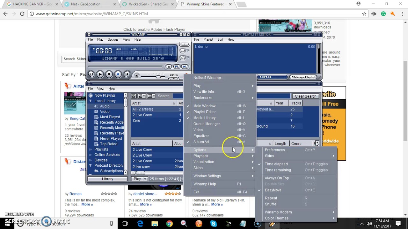Open Play menu in Winamp main window
Screen dimensions: 408x229
click(x=100, y=40)
